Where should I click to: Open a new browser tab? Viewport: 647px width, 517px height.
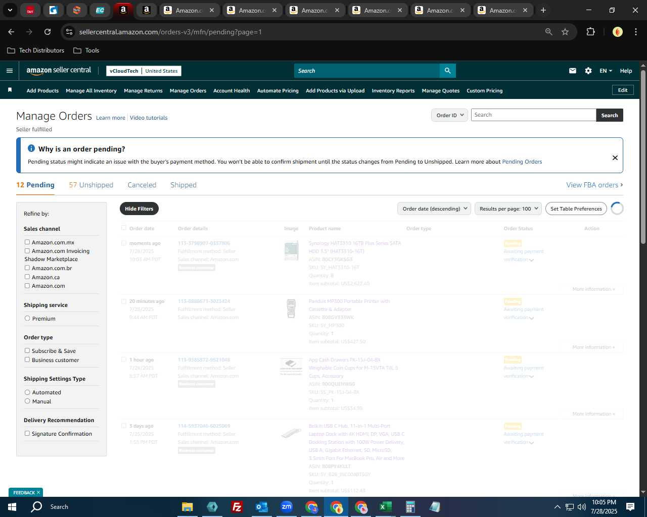543,10
